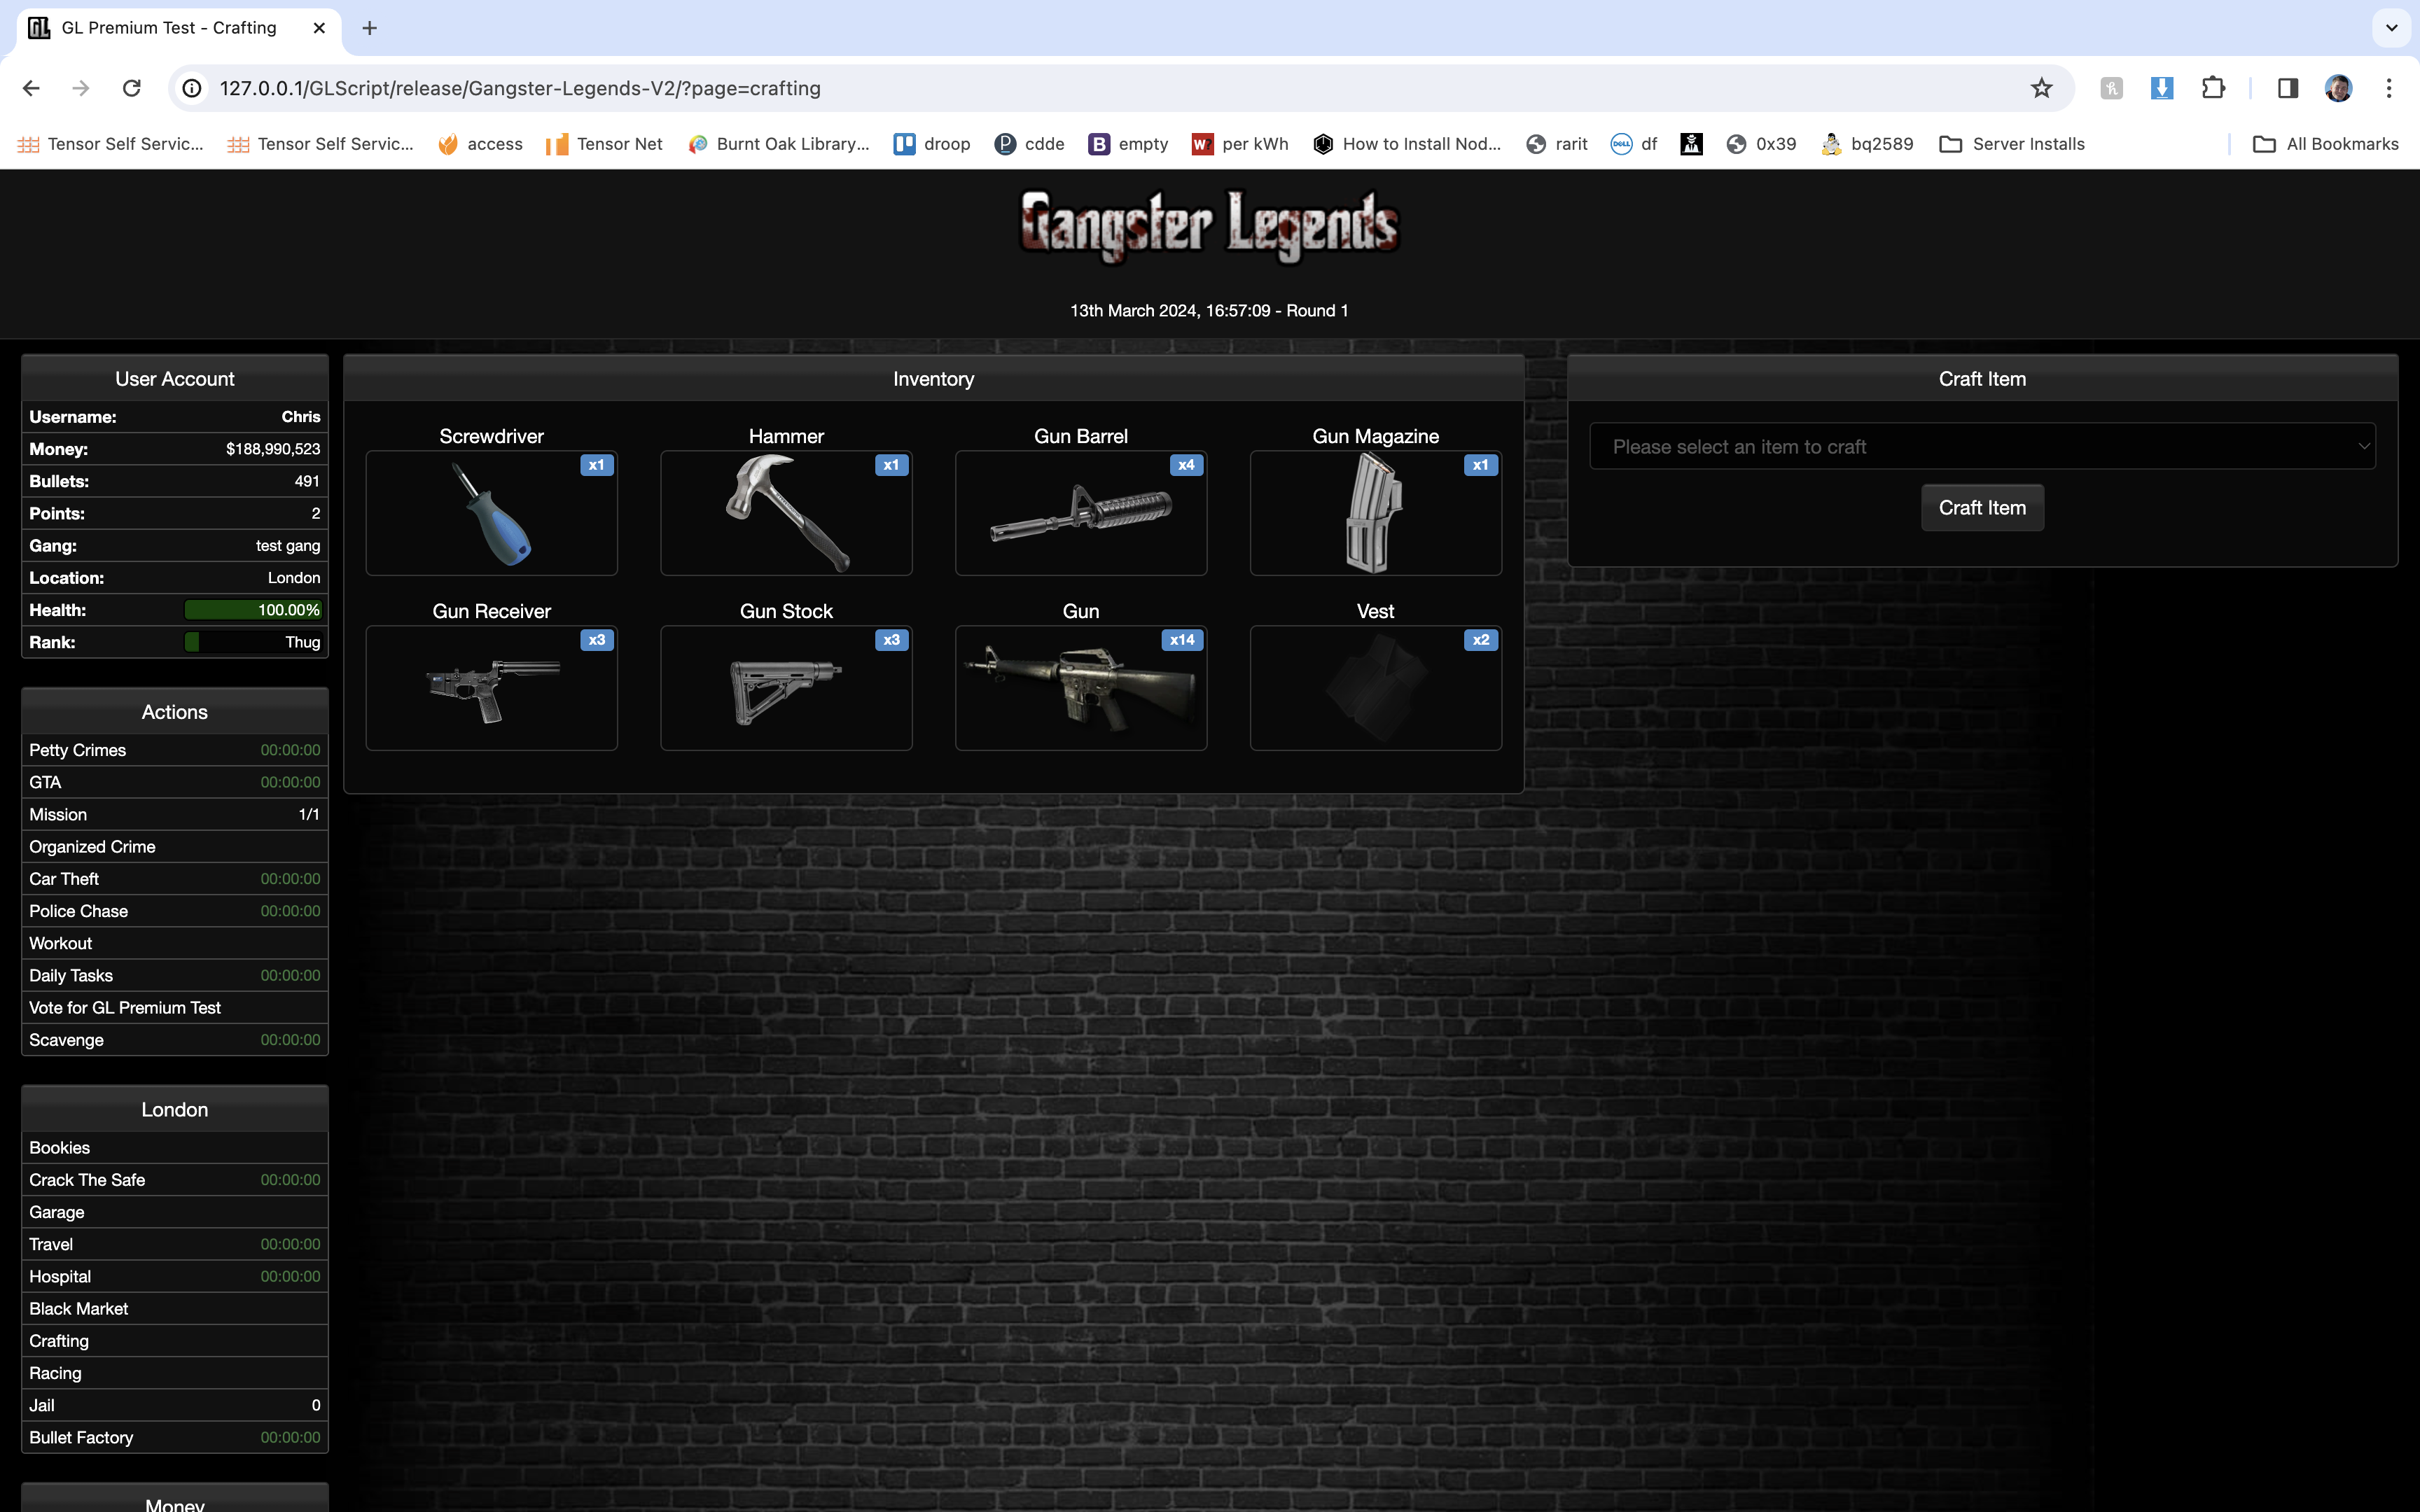Go to Petty Crimes in Actions
Viewport: 2420px width, 1512px height.
[78, 750]
